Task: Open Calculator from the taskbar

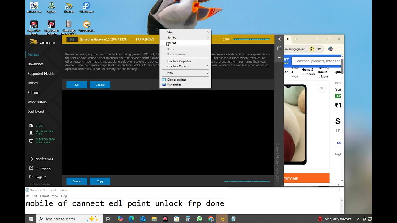Action: click(x=188, y=219)
